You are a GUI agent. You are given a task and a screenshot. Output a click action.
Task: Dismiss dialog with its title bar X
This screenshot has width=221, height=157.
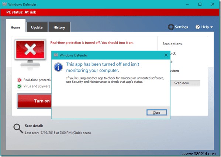(x=166, y=55)
